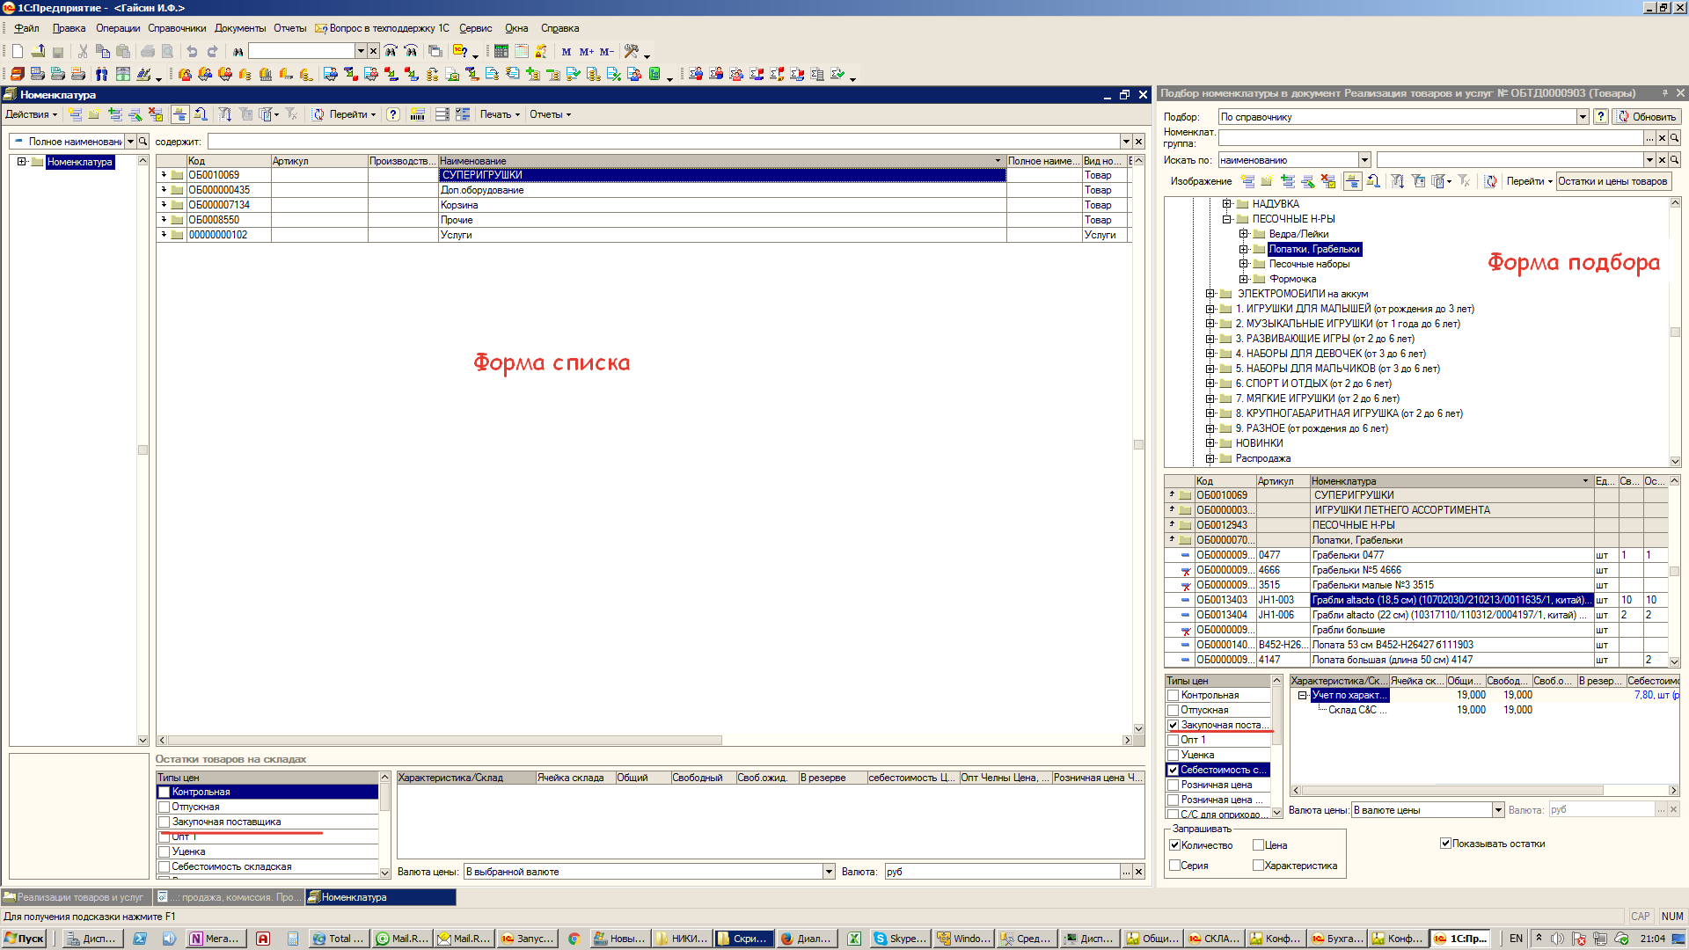Open the Справочники menu

click(177, 28)
